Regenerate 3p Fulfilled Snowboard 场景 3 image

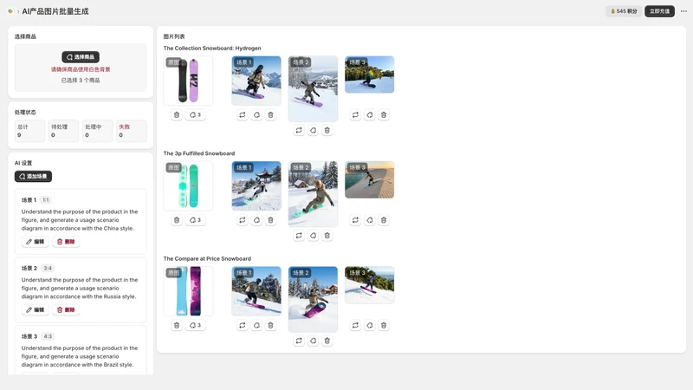[x=355, y=220]
